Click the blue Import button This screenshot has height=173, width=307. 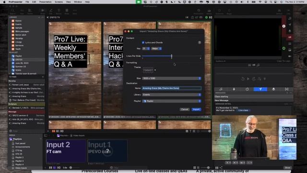tap(196, 109)
